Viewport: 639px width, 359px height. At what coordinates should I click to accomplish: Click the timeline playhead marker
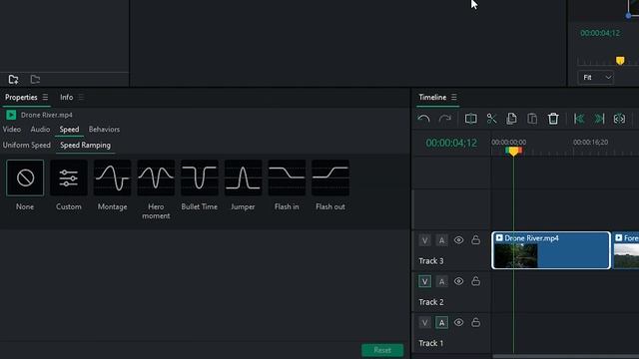[x=513, y=151]
